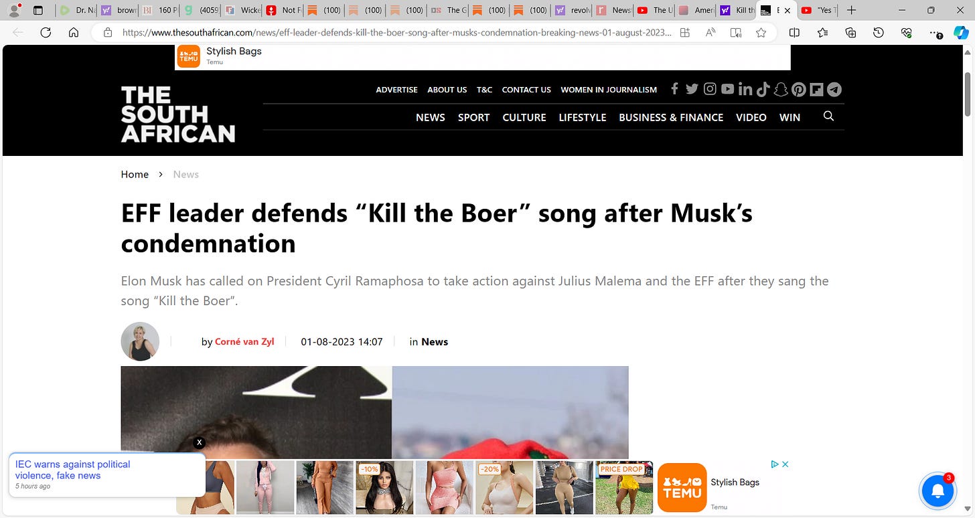Open the T&C header link
This screenshot has width=975, height=518.
click(x=484, y=90)
